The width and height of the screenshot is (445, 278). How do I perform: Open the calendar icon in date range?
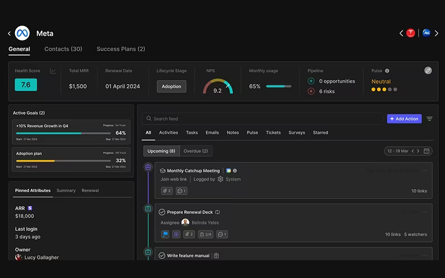point(427,151)
